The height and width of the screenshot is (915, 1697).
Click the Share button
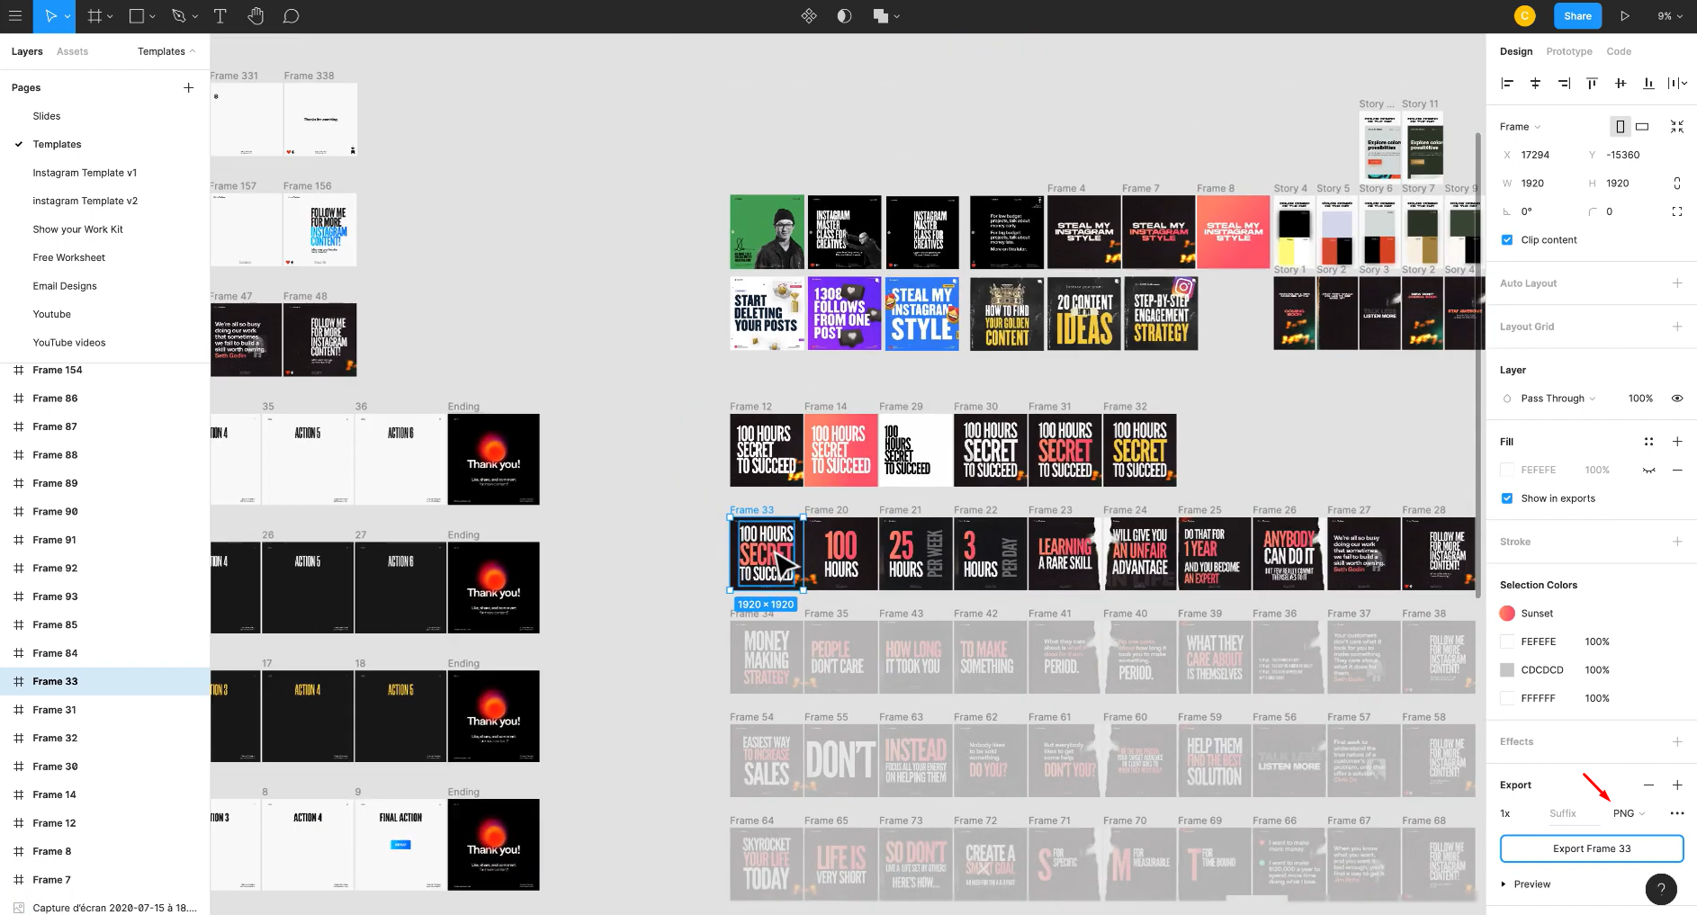1576,15
